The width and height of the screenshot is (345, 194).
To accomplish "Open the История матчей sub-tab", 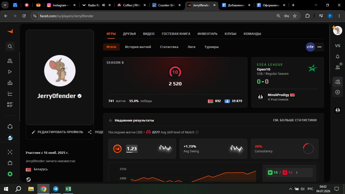I will (138, 47).
